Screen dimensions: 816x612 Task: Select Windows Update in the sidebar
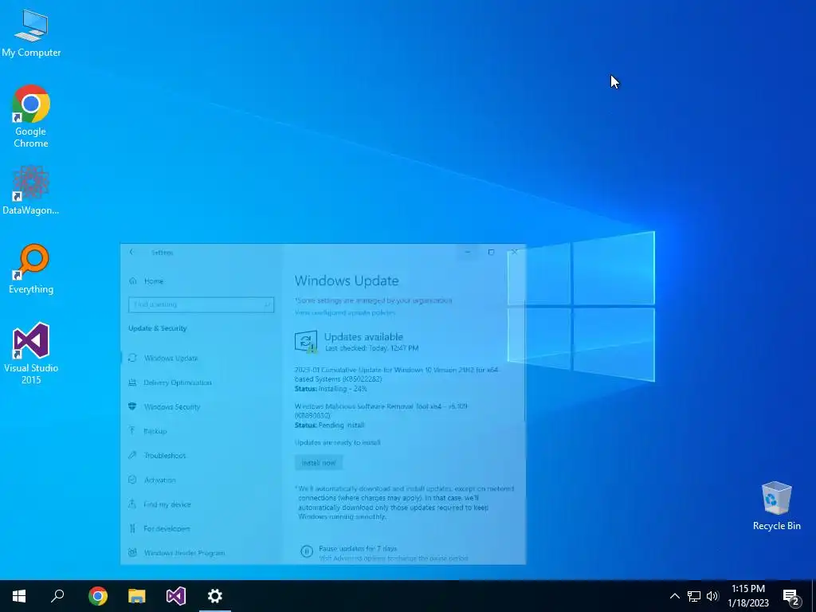[202, 358]
